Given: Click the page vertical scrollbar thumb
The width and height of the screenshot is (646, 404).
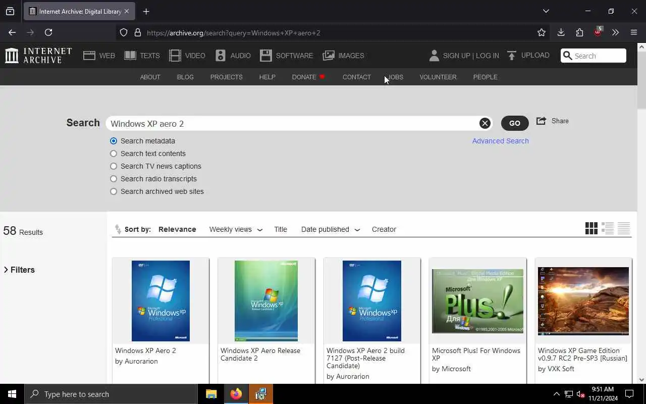Looking at the screenshot, I should pyautogui.click(x=641, y=80).
